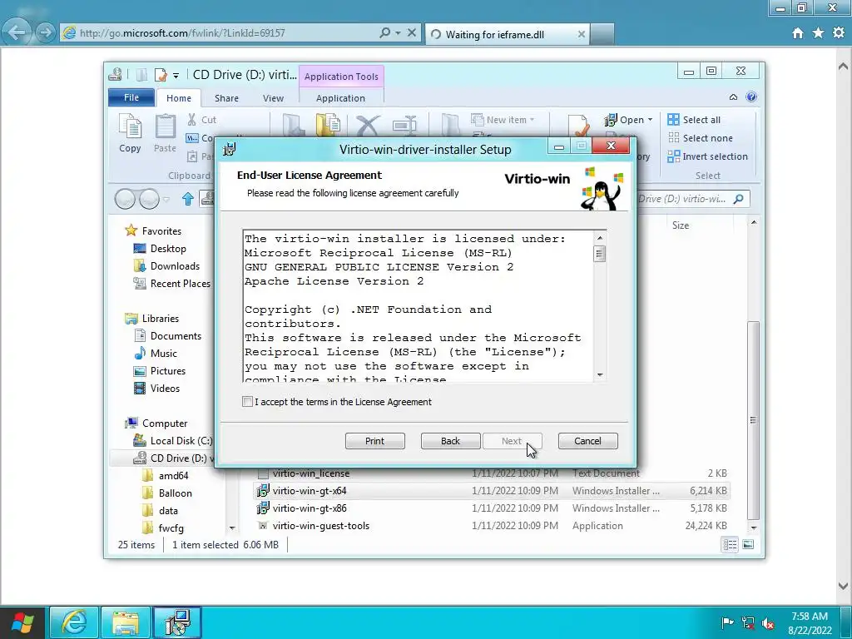Accept the License Agreement terms checkbox
The width and height of the screenshot is (852, 639).
tap(247, 402)
